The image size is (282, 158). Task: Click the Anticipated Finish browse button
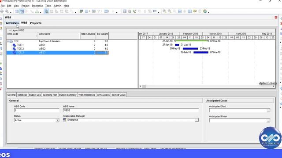[x=268, y=121]
